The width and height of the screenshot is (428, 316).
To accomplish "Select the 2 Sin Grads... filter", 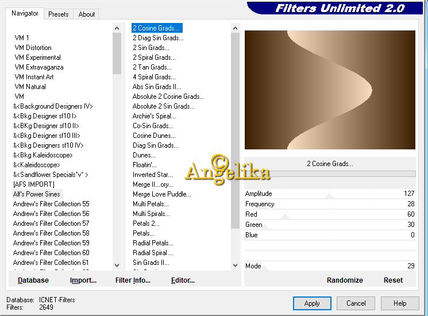I will (x=151, y=48).
